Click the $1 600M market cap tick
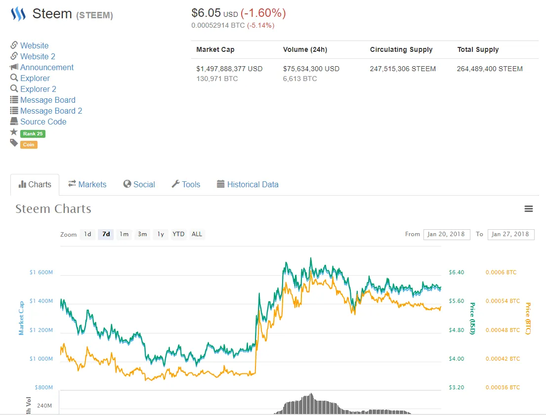 click(41, 272)
